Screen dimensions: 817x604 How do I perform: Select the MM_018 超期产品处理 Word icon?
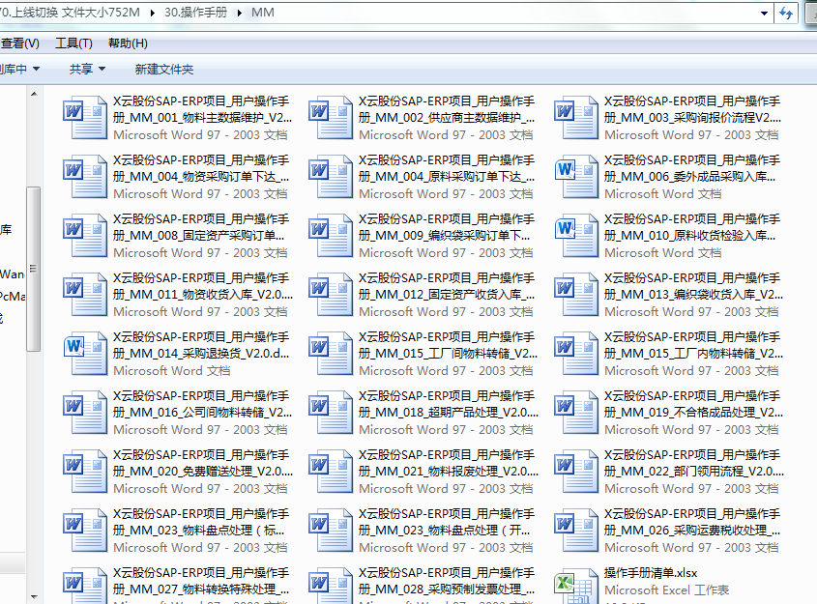(331, 412)
